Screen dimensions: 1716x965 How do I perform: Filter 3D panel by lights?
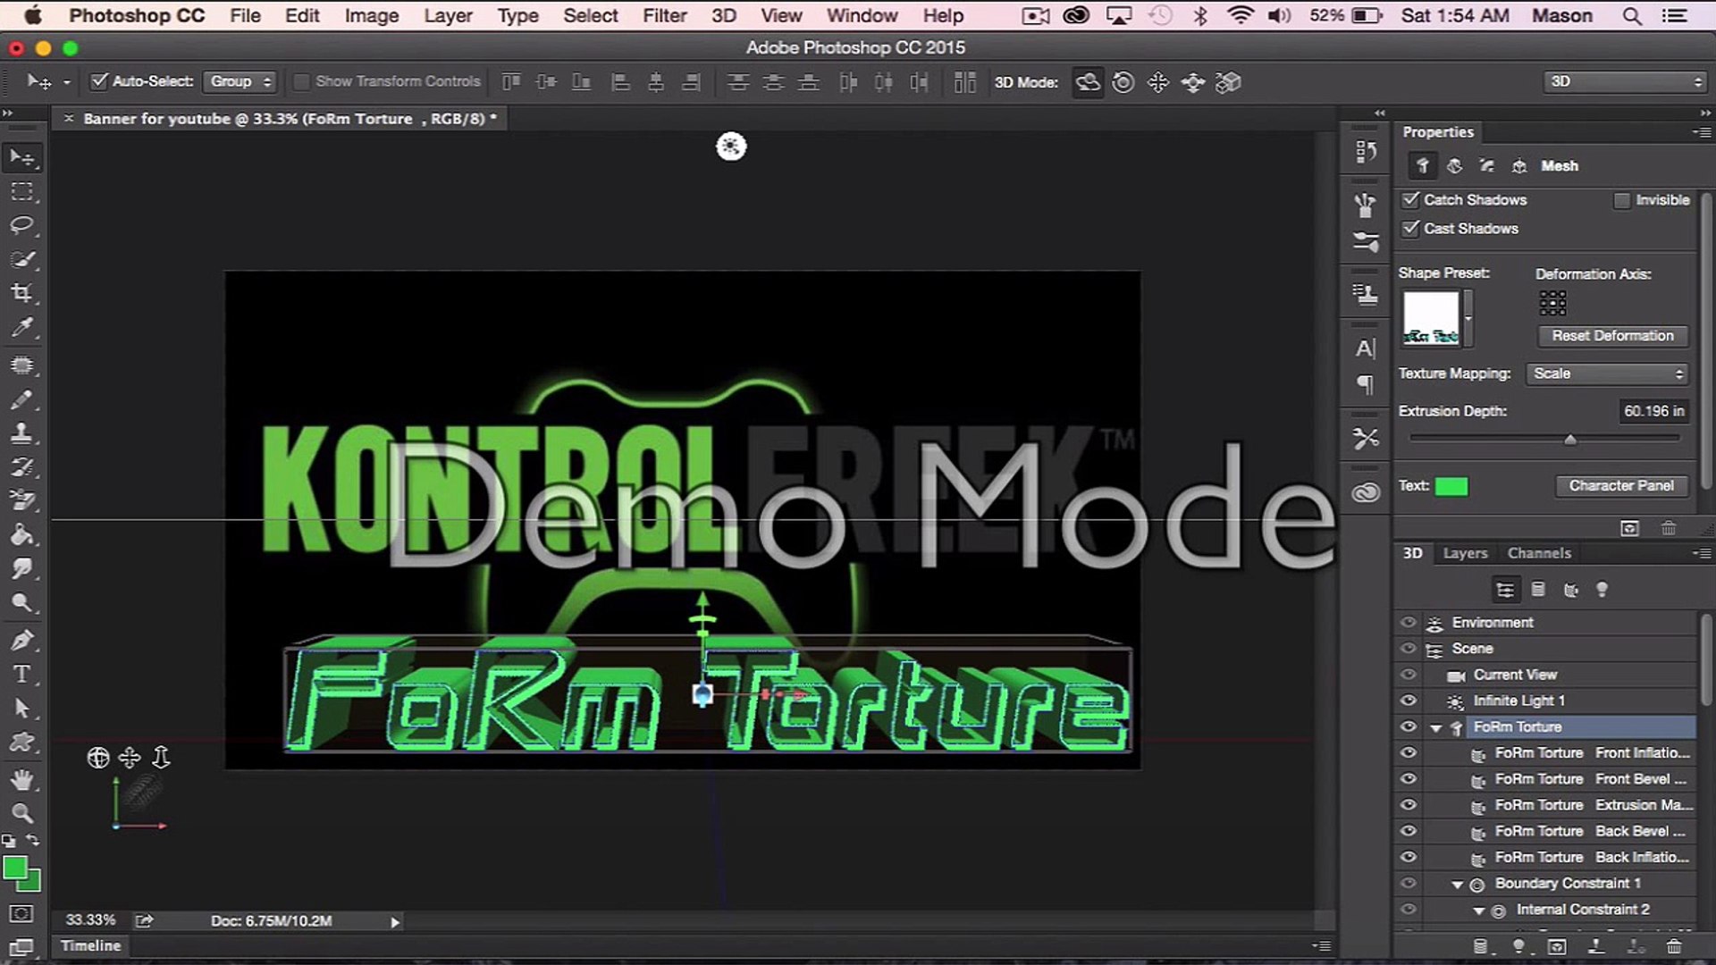pyautogui.click(x=1602, y=590)
